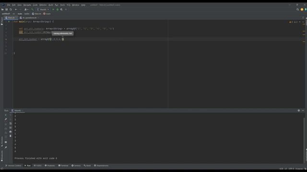This screenshot has height=172, width=307.
Task: Click the Reload from disk toolbar icon
Action: [x=11, y=10]
